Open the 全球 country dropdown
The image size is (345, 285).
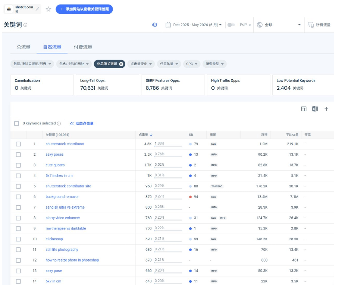pos(279,25)
